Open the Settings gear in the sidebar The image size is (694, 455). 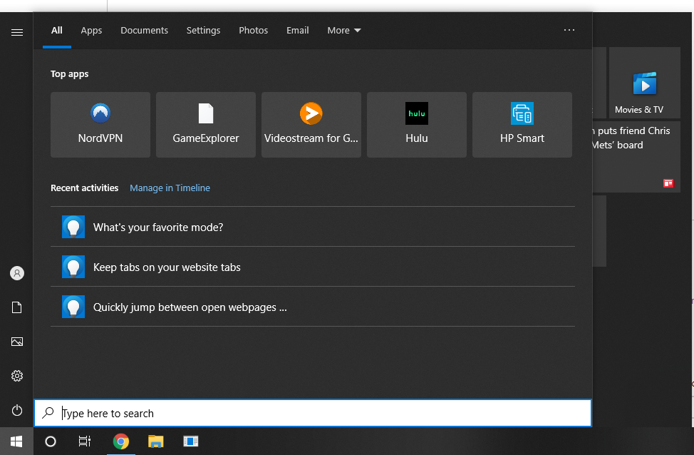pyautogui.click(x=16, y=376)
